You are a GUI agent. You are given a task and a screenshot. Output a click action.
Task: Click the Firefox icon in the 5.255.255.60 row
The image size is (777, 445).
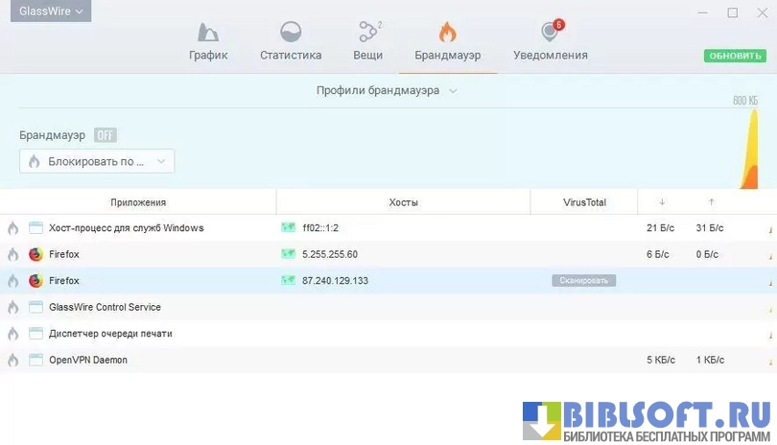(x=36, y=255)
